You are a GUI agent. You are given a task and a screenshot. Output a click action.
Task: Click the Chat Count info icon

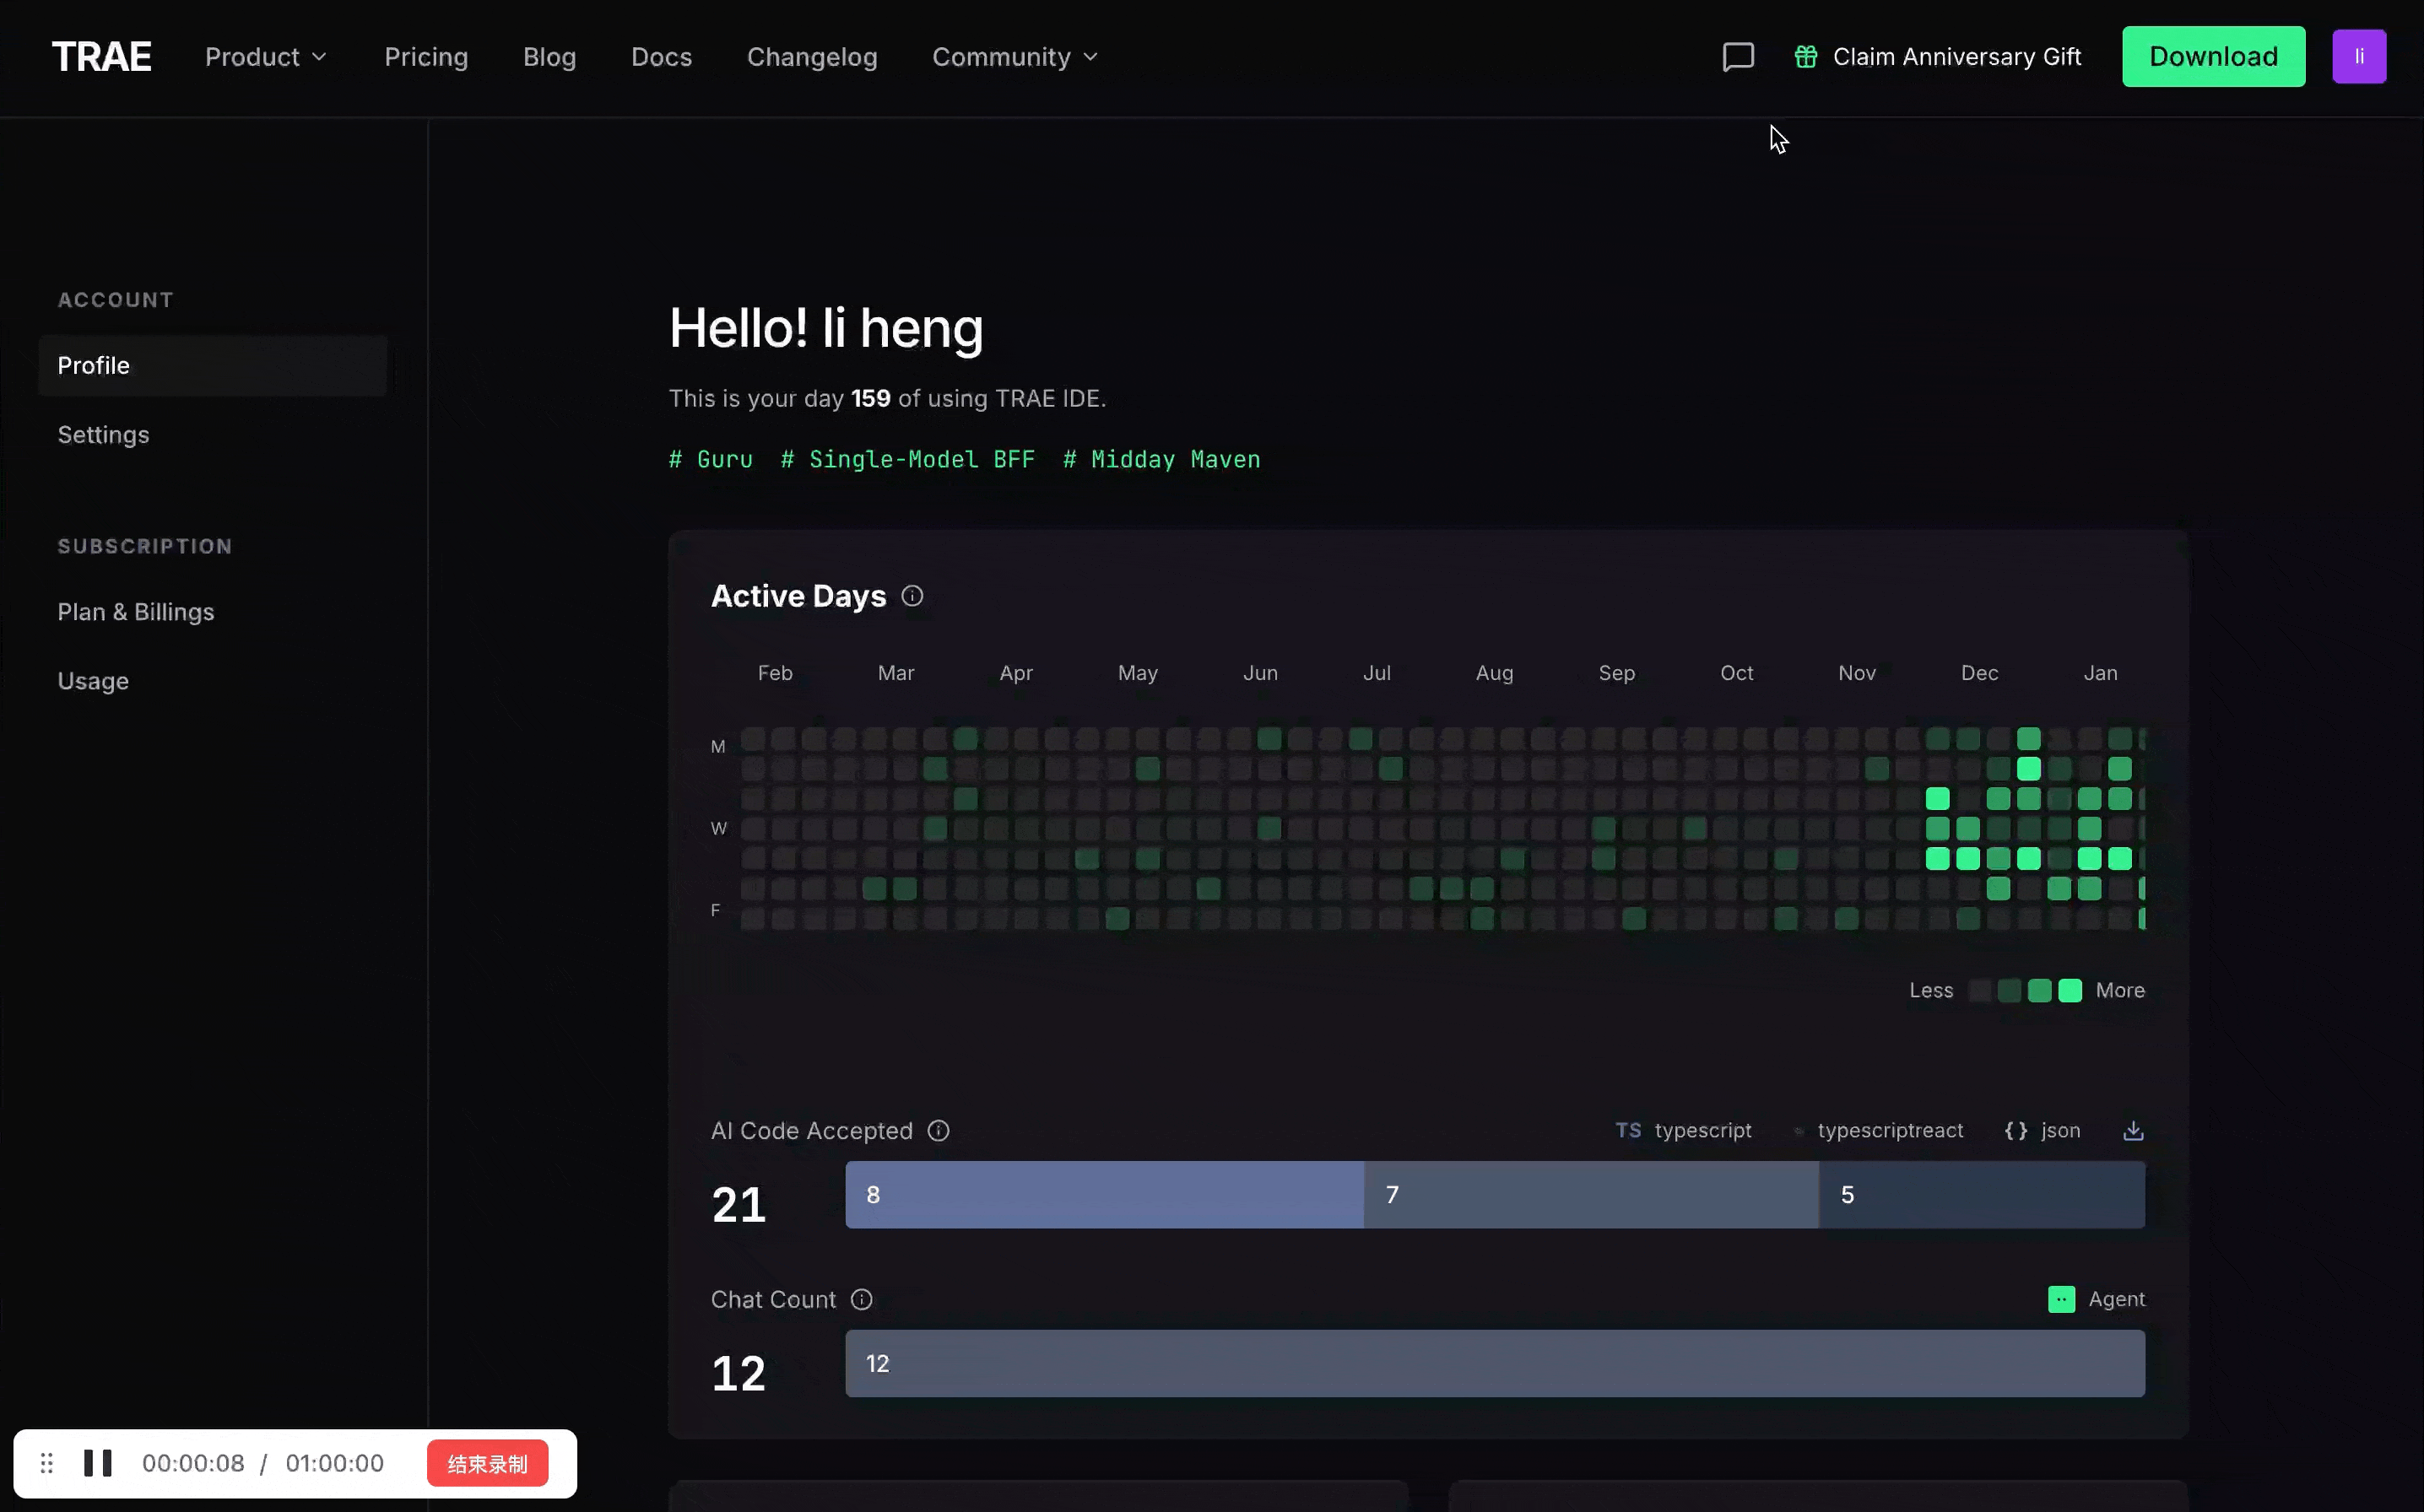click(861, 1299)
